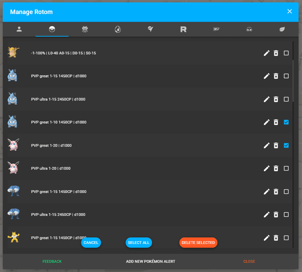Click text 'PVP great 1-10 1450CP | d1000'
Screen dimensions: 302x272
[x=59, y=122]
